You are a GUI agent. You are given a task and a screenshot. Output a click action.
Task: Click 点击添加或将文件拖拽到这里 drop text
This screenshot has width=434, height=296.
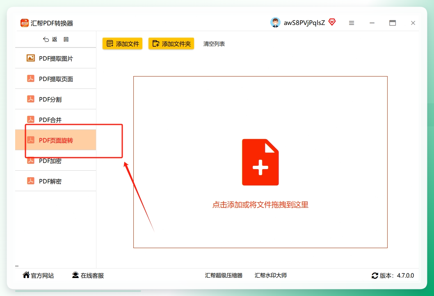point(260,205)
